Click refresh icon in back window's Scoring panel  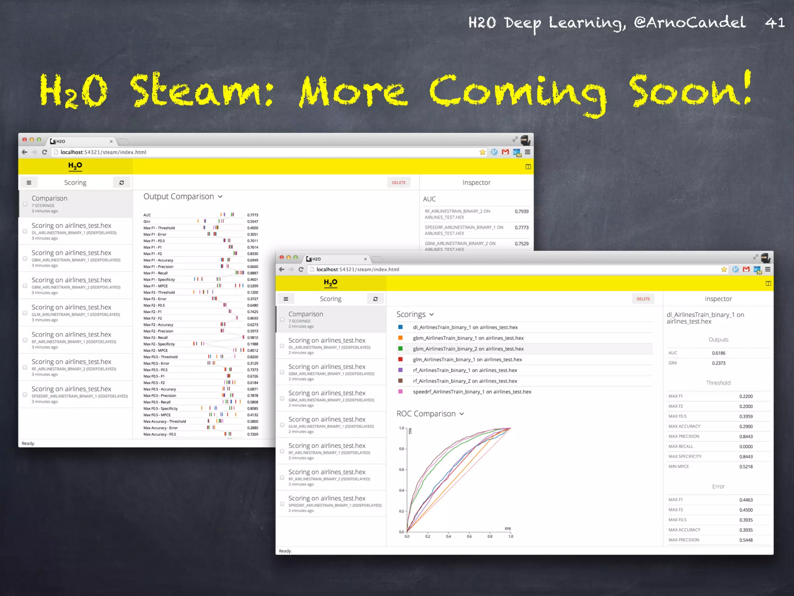[x=121, y=182]
